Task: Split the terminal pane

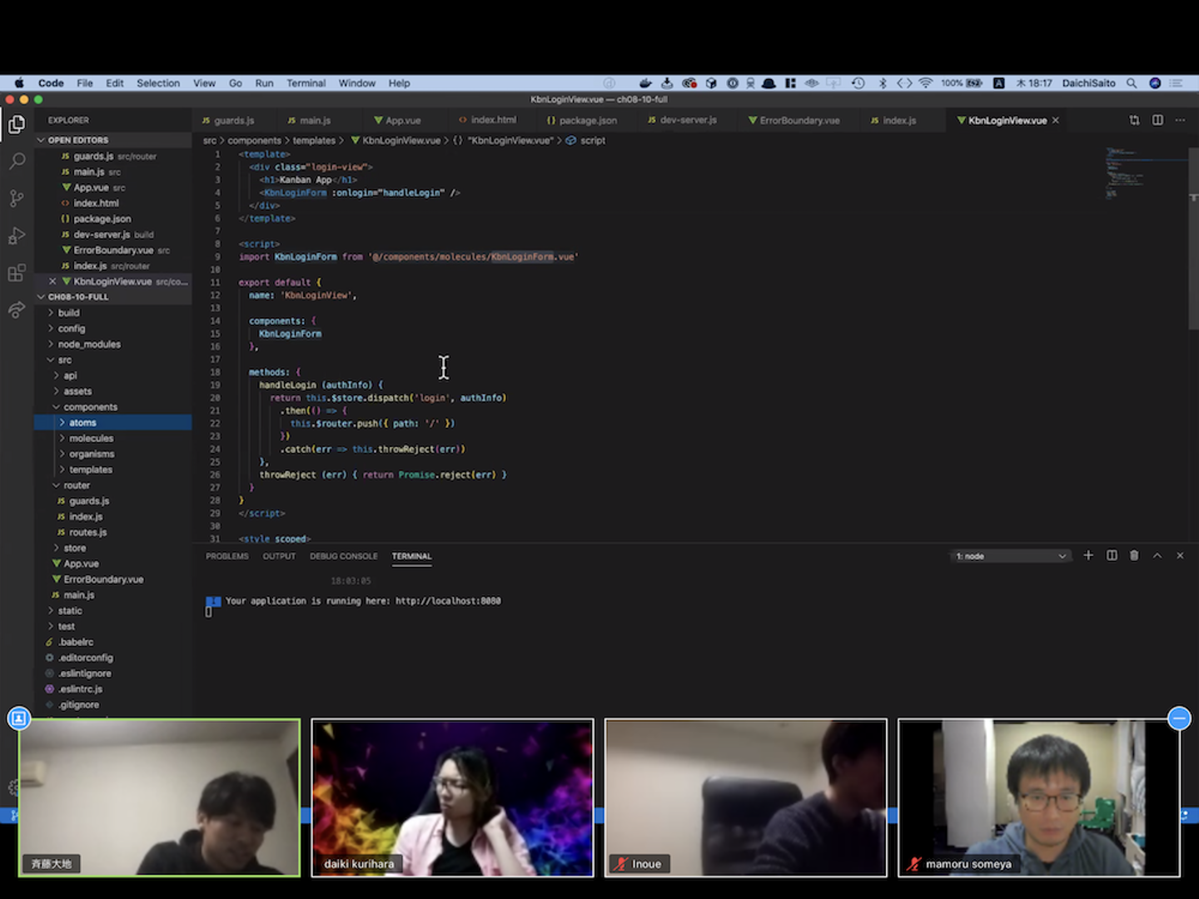Action: click(1112, 555)
